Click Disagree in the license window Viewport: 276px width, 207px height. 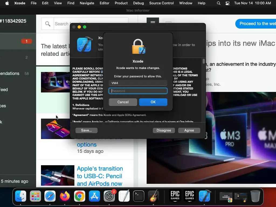coord(164,130)
